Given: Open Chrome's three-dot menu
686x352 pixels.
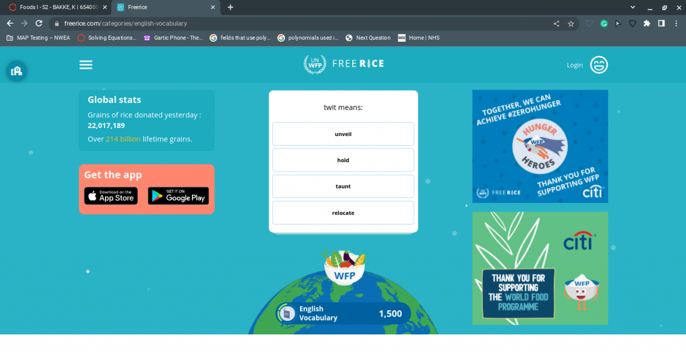Looking at the screenshot, I should [x=676, y=24].
